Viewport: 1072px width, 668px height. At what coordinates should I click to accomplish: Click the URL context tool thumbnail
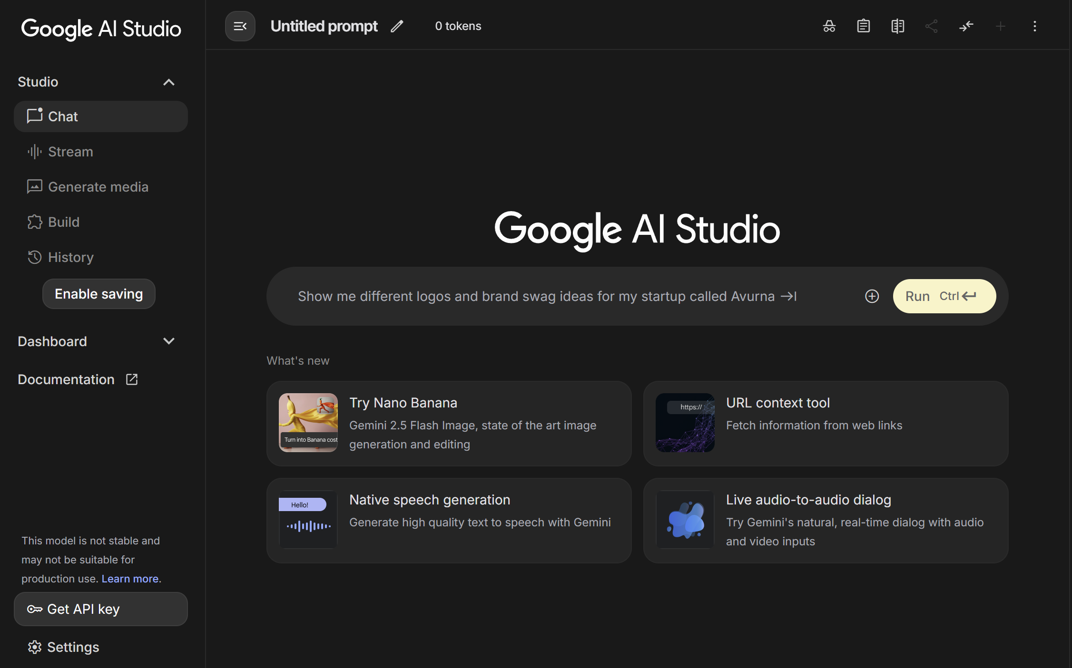pyautogui.click(x=685, y=423)
